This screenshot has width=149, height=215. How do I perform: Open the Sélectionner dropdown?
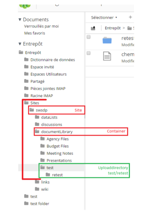(104, 18)
